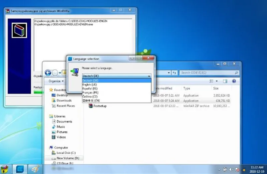Show hidden tray icons arrow
Screen dimensions: 267x174
[x=219, y=170]
